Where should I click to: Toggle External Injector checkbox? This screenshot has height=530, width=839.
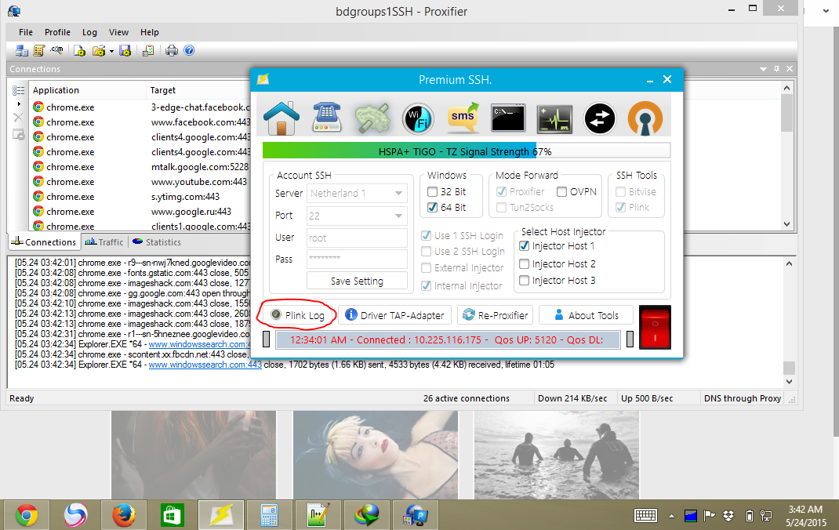[x=427, y=268]
